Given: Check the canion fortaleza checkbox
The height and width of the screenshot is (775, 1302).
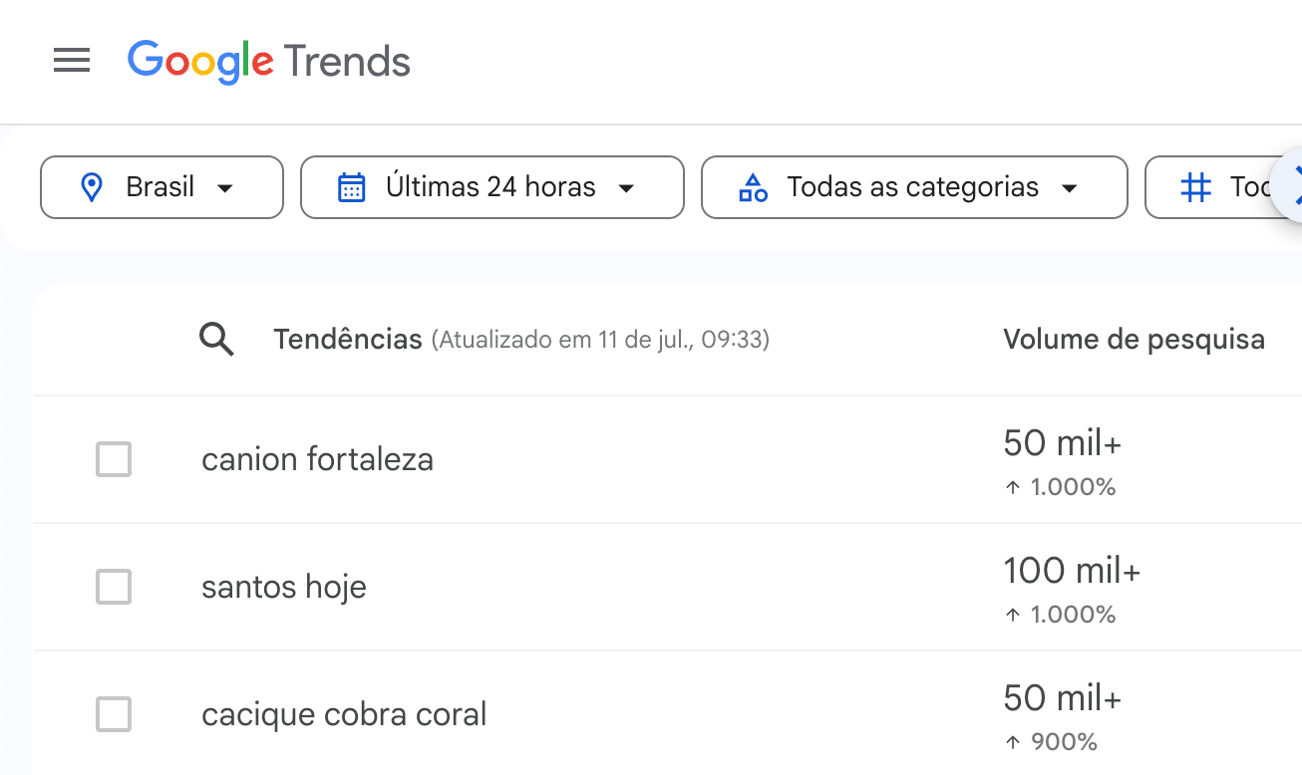Looking at the screenshot, I should point(114,460).
